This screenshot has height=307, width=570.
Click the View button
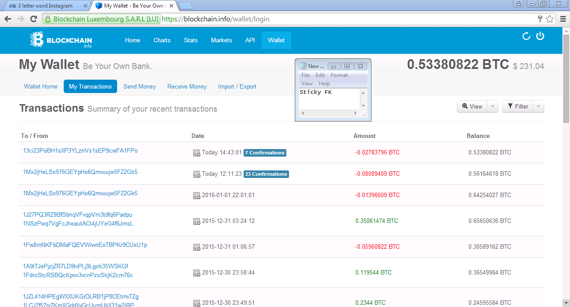472,106
